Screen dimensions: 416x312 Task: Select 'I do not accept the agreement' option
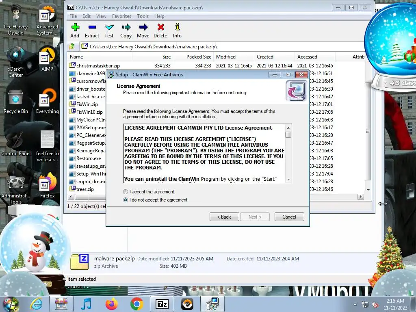pyautogui.click(x=156, y=200)
